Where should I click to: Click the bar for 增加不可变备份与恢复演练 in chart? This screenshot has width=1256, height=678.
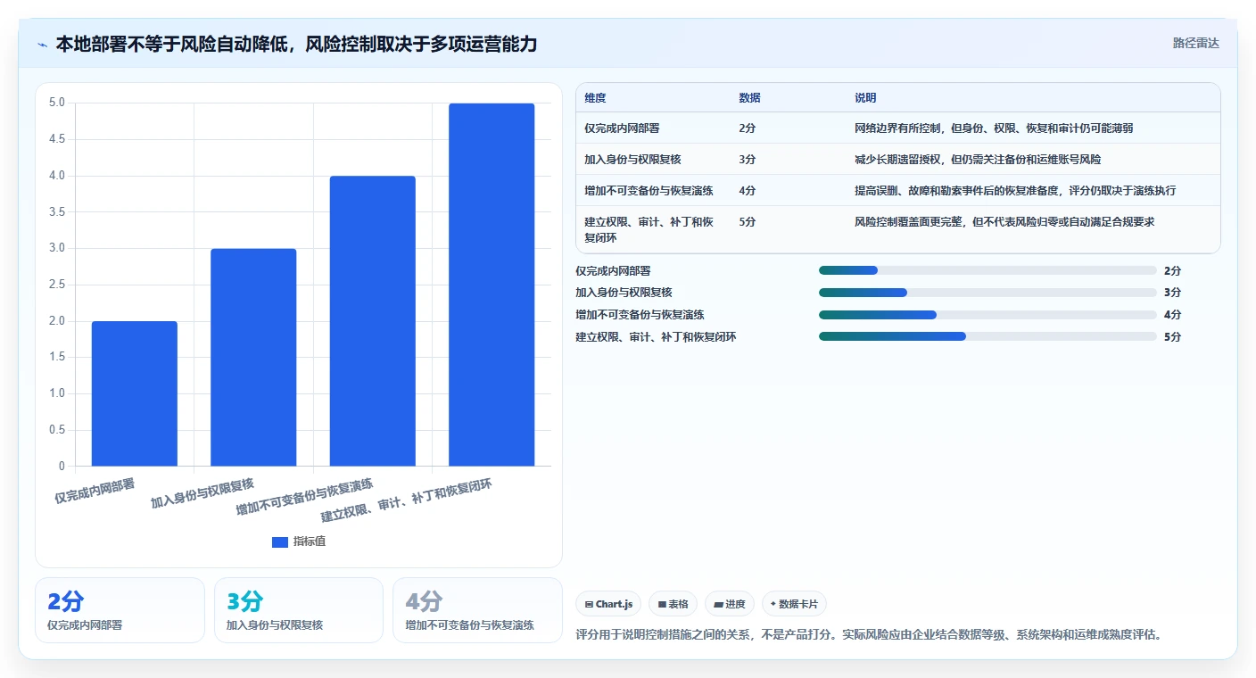tap(373, 321)
